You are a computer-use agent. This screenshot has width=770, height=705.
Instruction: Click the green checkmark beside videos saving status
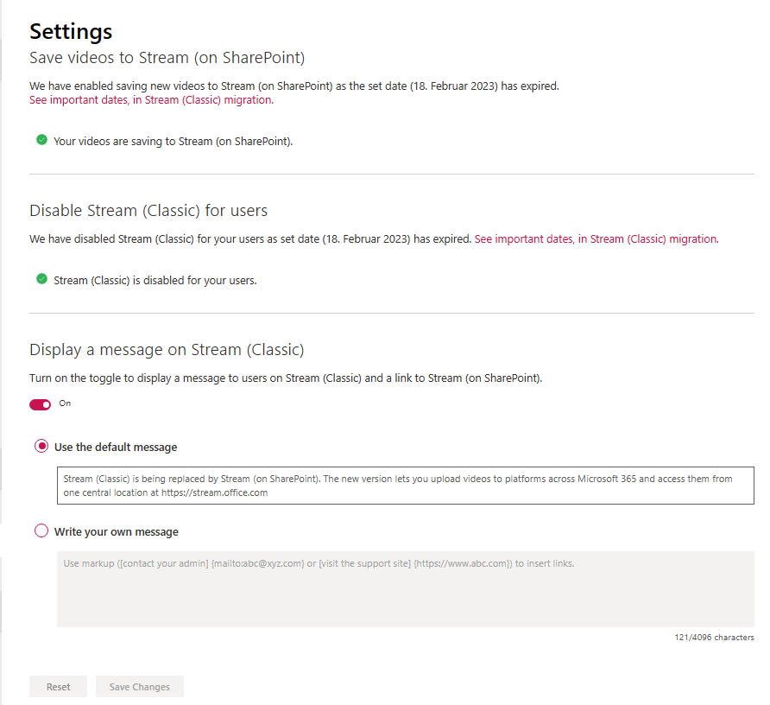tap(41, 140)
